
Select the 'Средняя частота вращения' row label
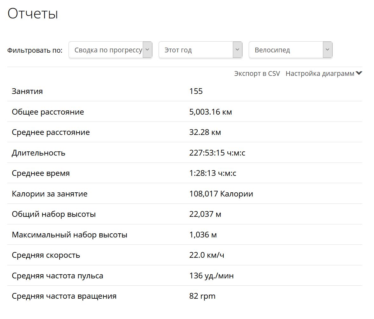pos(64,296)
